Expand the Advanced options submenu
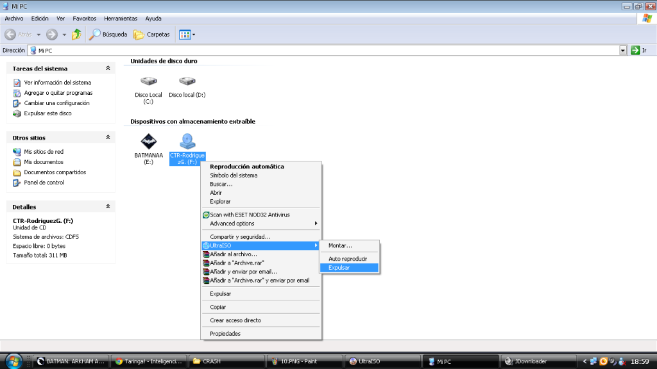 (x=260, y=224)
